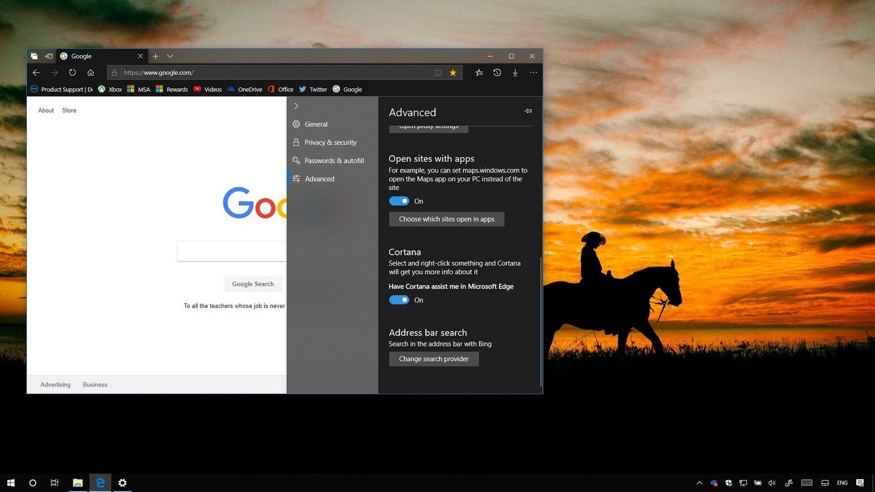The height and width of the screenshot is (492, 875).
Task: Pin the Advanced settings pane
Action: coord(528,111)
